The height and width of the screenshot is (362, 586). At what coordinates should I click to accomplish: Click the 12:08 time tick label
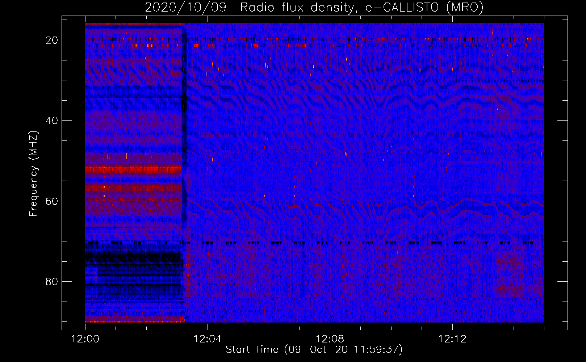pyautogui.click(x=330, y=339)
